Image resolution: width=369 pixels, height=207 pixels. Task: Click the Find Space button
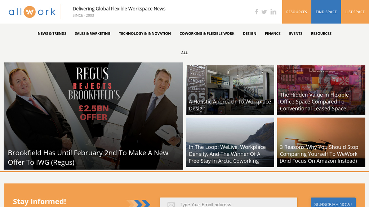click(x=326, y=12)
